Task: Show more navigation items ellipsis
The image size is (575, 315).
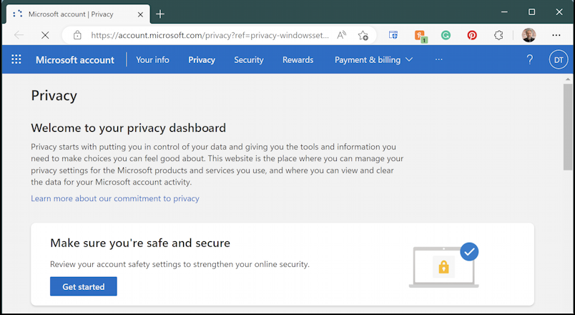Action: pyautogui.click(x=439, y=59)
